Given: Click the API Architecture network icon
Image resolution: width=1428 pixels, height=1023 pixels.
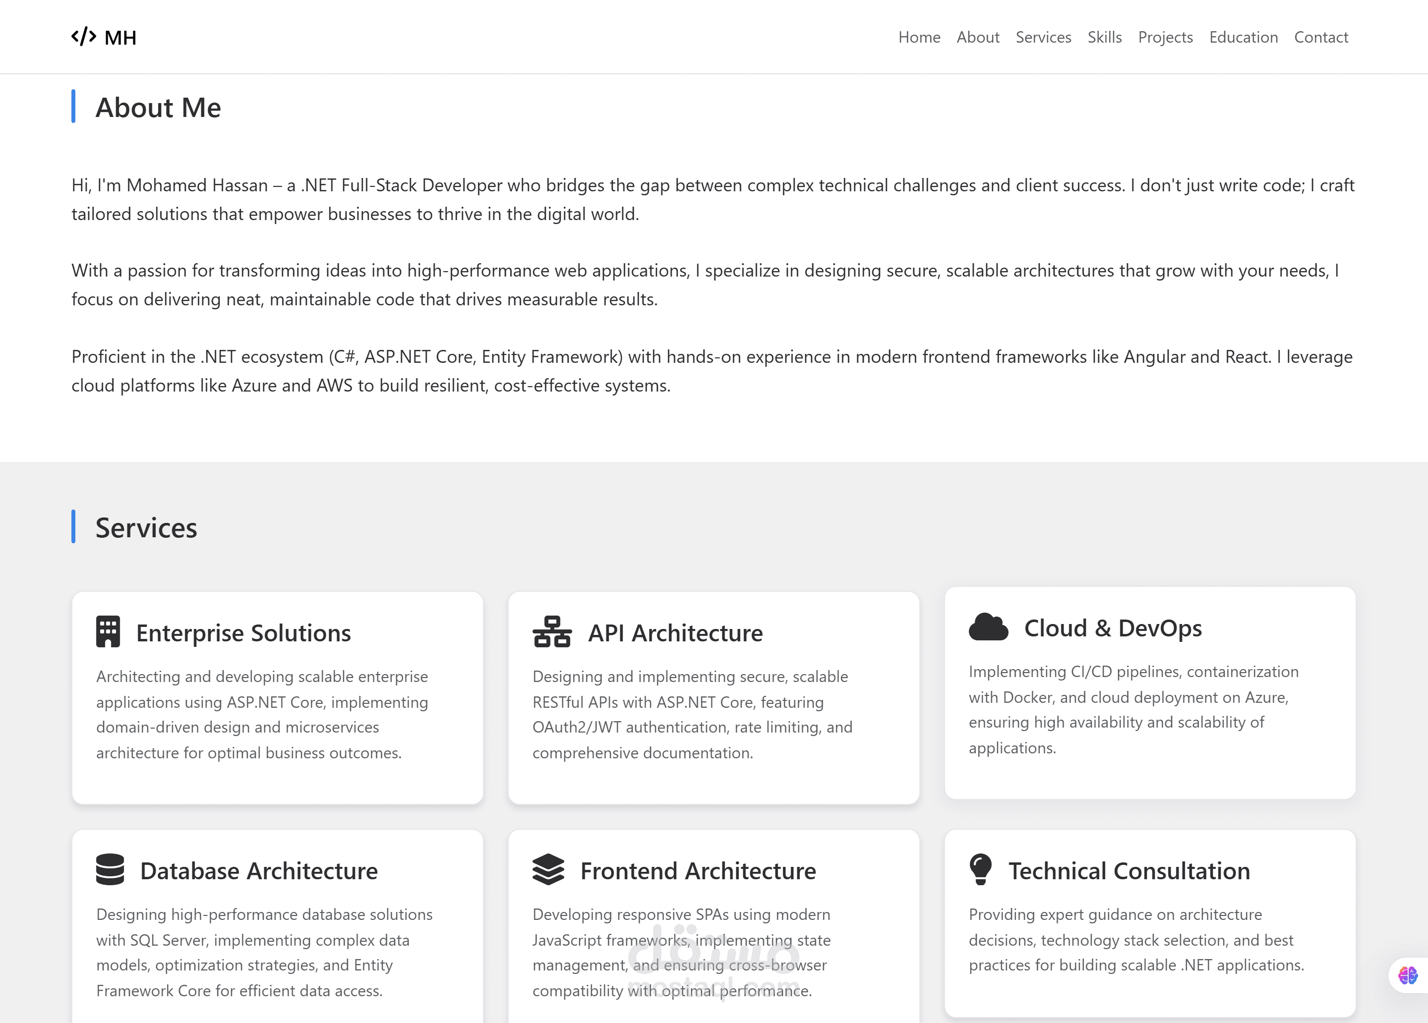Looking at the screenshot, I should (x=551, y=631).
